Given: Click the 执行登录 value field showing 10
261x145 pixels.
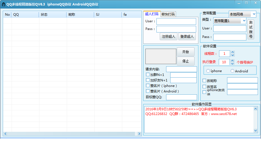Looking at the screenshot, I should (224, 62).
